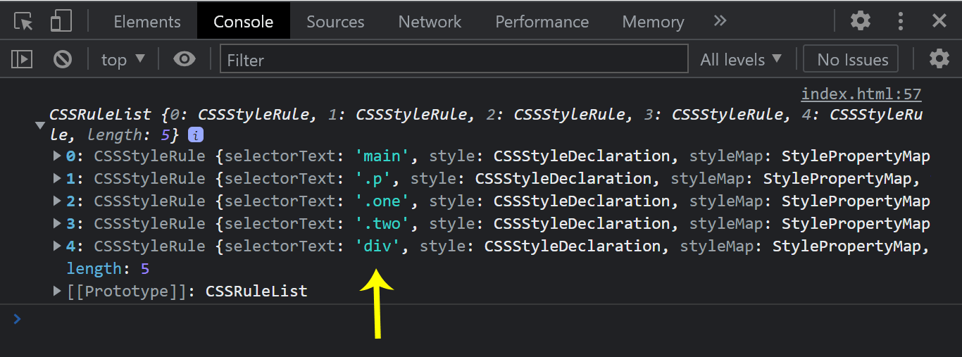Expand rule 1 with selector '.p'
Viewport: 962px width, 357px height.
tap(57, 178)
